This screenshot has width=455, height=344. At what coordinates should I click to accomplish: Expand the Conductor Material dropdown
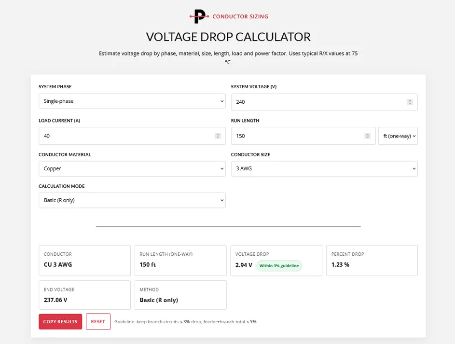click(132, 168)
